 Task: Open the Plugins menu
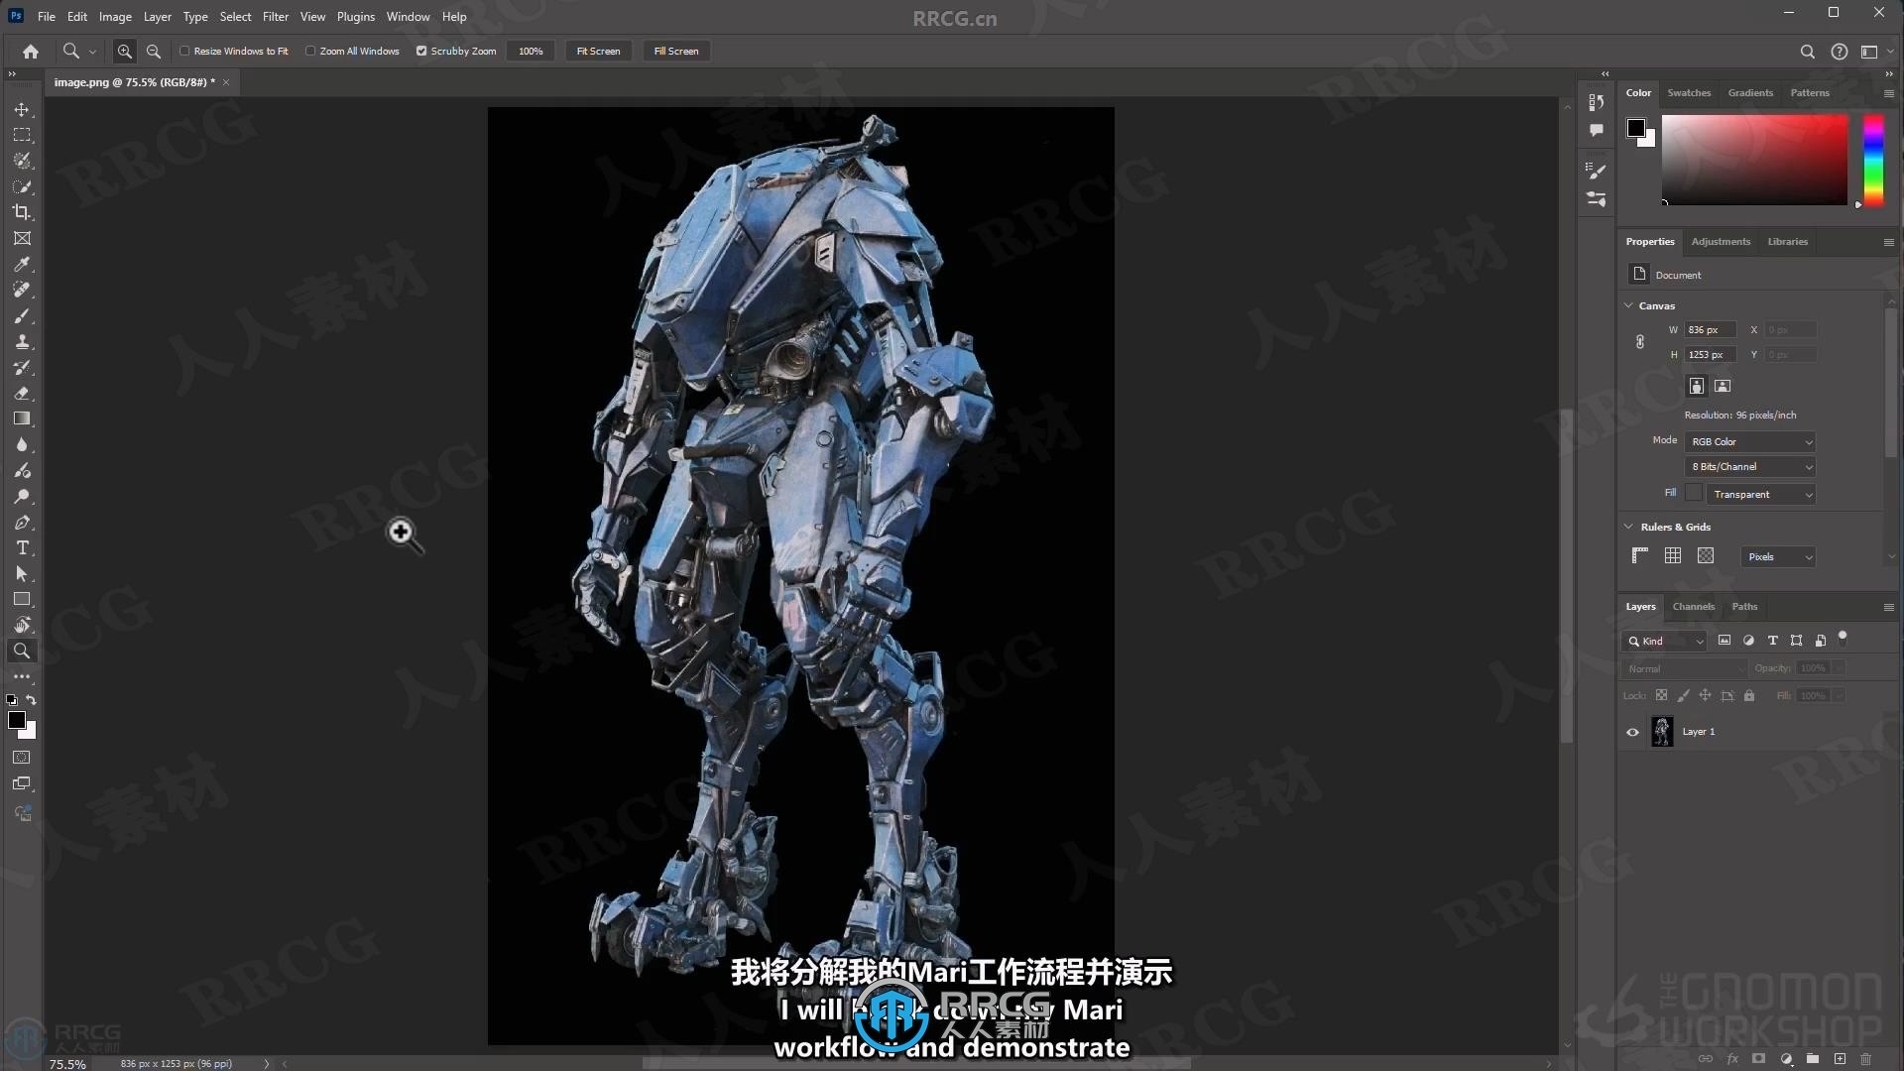(355, 16)
